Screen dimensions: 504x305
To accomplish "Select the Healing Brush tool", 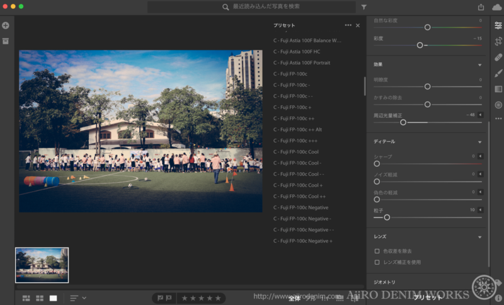I will click(x=498, y=57).
